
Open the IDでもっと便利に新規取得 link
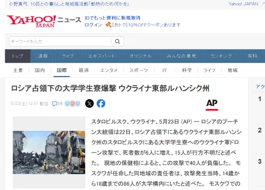tap(112, 18)
